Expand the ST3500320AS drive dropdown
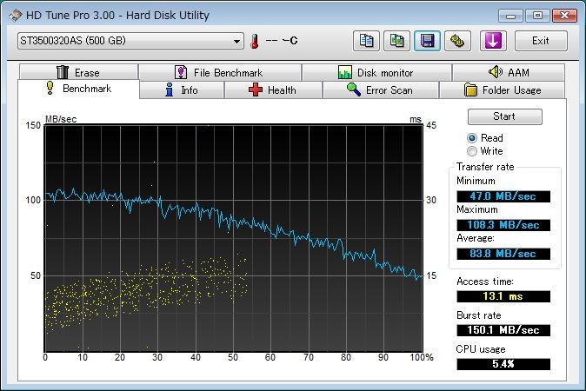Viewport: 586px width, 391px height. point(237,41)
